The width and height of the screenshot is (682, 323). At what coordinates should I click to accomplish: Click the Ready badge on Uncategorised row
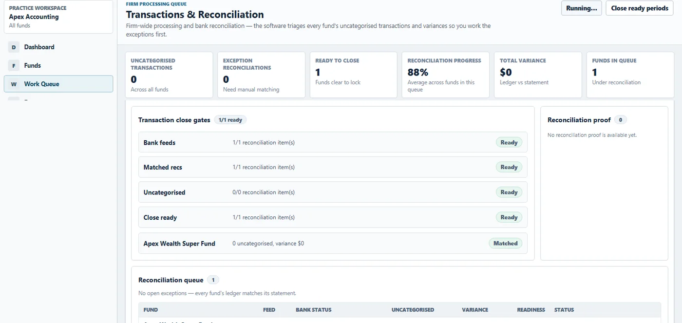coord(509,192)
